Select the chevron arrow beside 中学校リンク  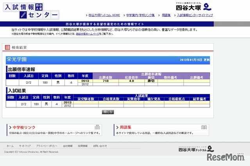coord(10,127)
